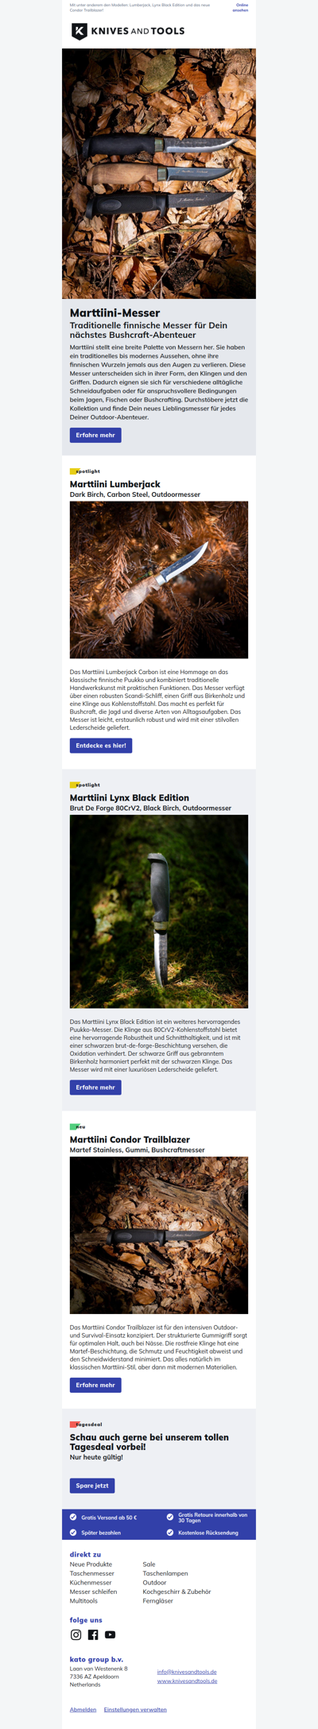Viewport: 318px width, 1729px height.
Task: Click the Entdecke es hier! button
Action: 101,746
